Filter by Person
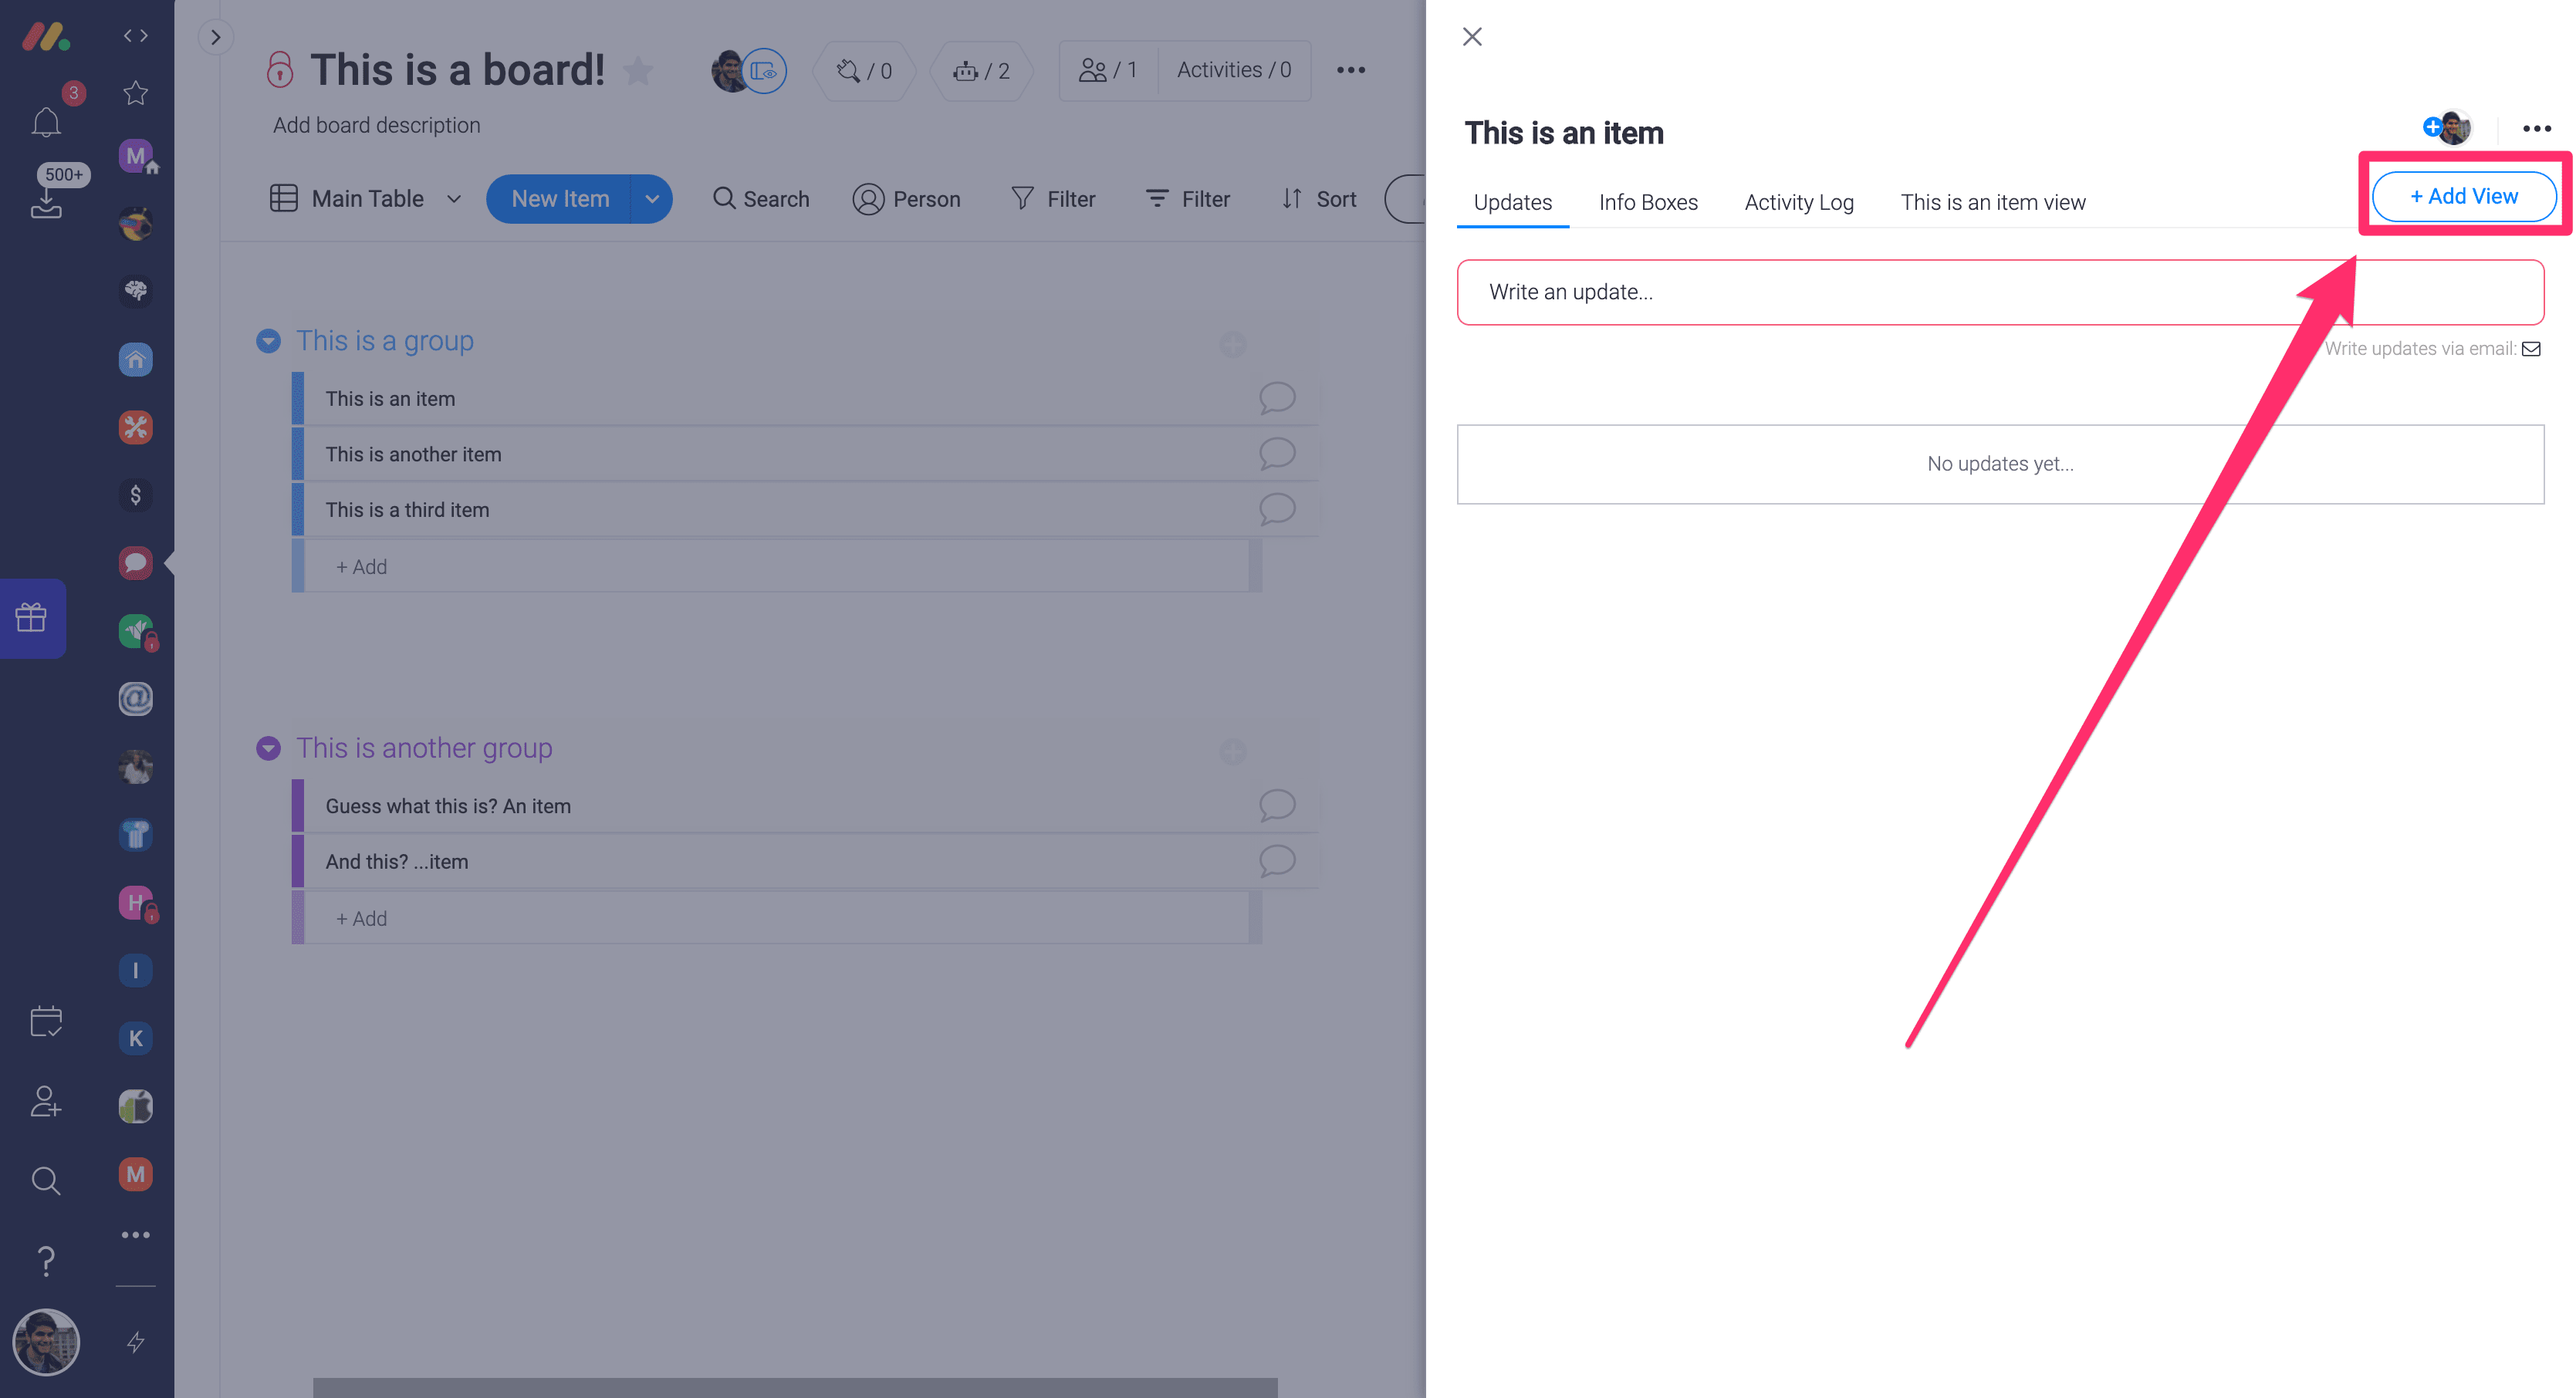The height and width of the screenshot is (1398, 2576). pyautogui.click(x=907, y=199)
